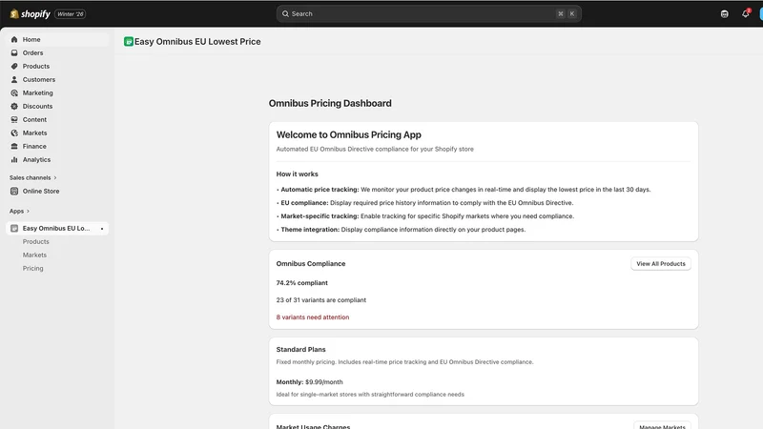Click View All Products button
Screen dimensions: 763x429
click(x=661, y=264)
